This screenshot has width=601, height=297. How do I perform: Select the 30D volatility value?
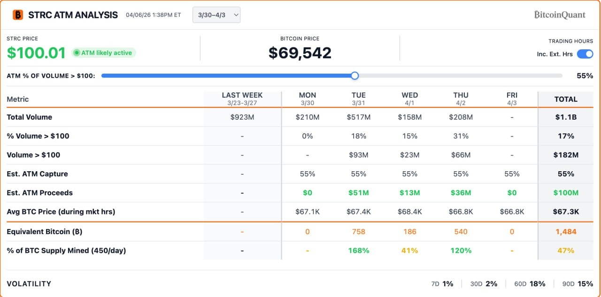pos(492,283)
